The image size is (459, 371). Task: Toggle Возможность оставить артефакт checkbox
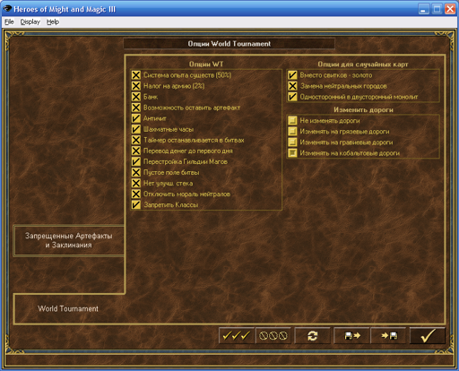(x=136, y=108)
